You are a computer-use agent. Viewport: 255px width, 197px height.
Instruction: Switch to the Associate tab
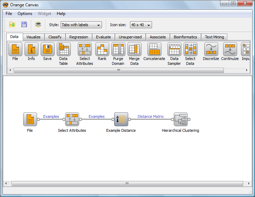pos(158,37)
